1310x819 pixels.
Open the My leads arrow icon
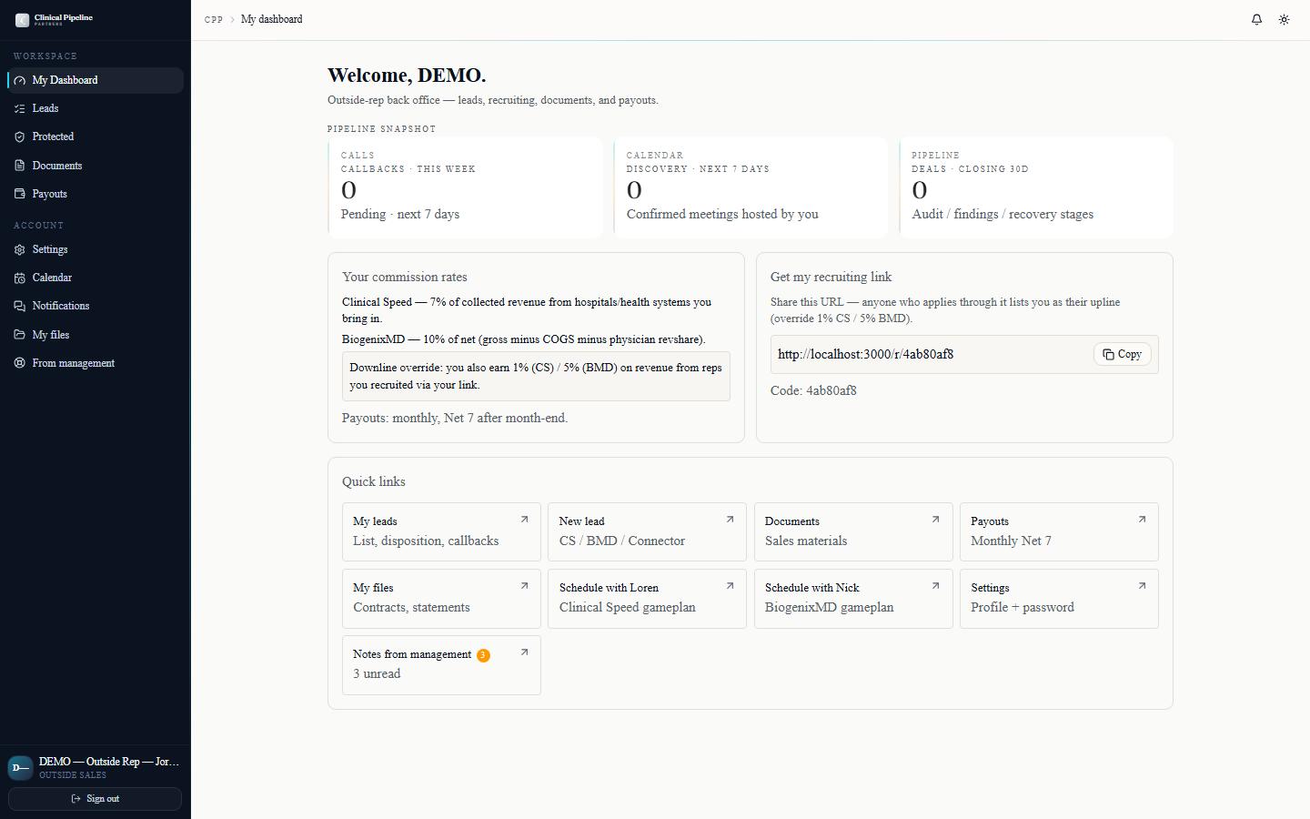tap(524, 520)
